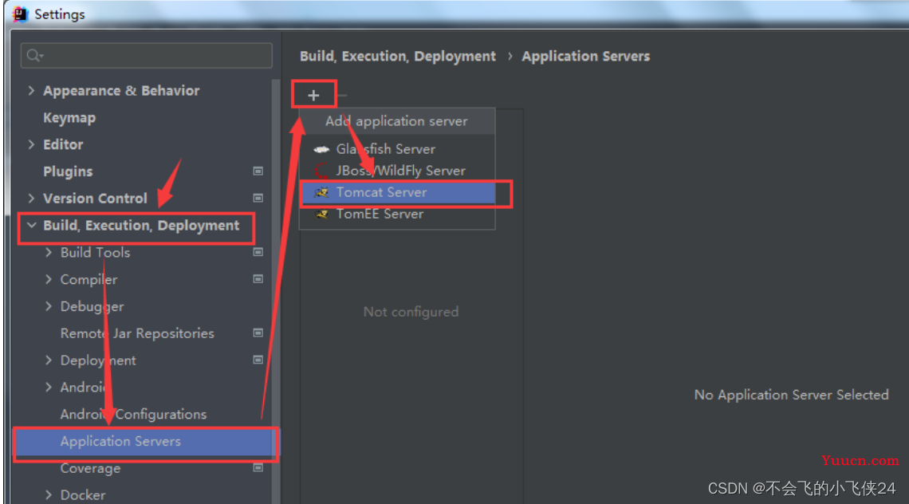
Task: Select Appearance & Behavior category
Action: (121, 90)
